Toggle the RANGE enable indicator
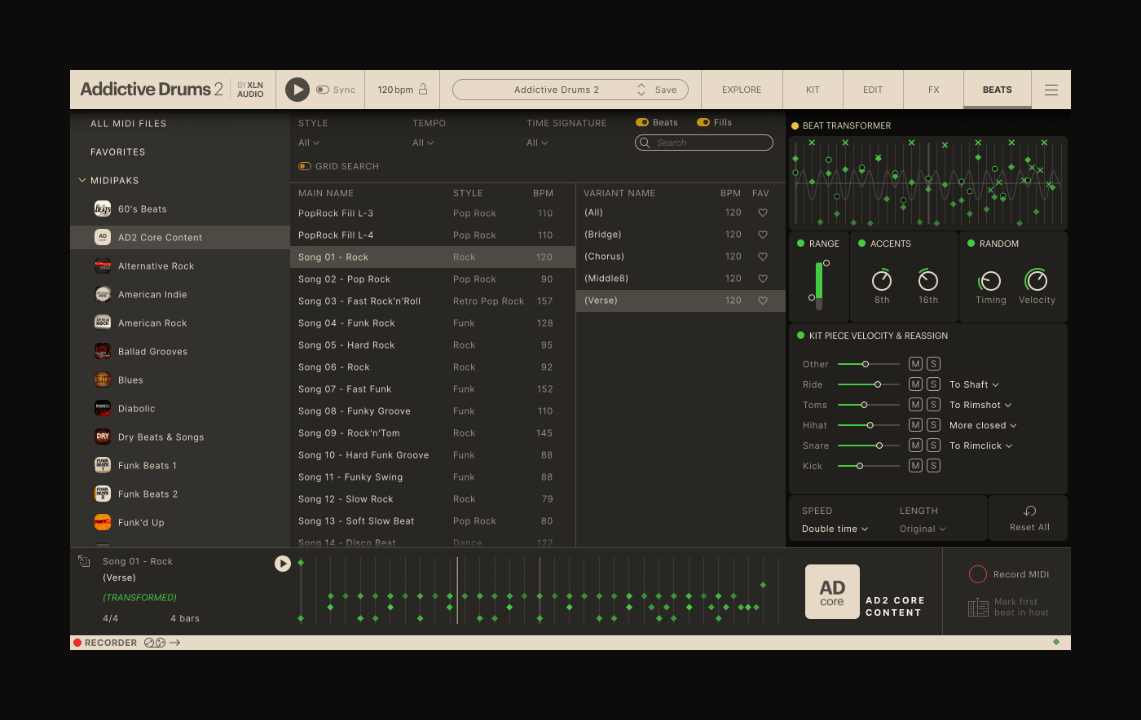 click(801, 244)
